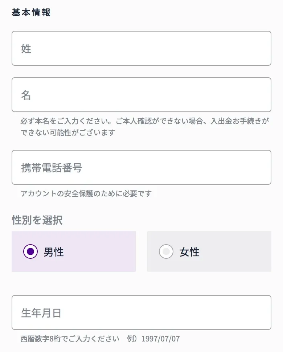Screen dimensions: 283x352
Task: Focus the 名 (first name) input field
Action: (x=141, y=95)
